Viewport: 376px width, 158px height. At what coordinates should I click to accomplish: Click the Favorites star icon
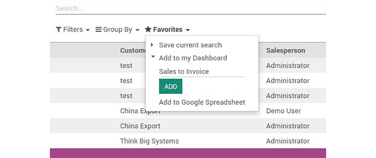[148, 29]
